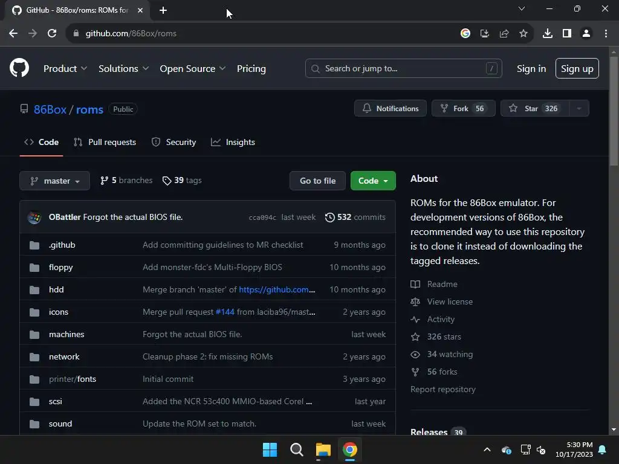Viewport: 619px width, 464px height.
Task: Open the roms repository link
Action: [x=89, y=109]
